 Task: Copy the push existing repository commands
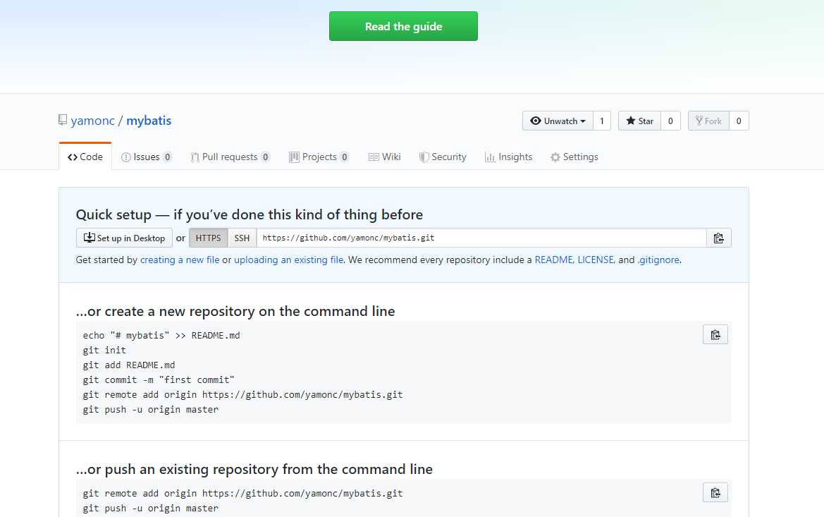pos(715,492)
